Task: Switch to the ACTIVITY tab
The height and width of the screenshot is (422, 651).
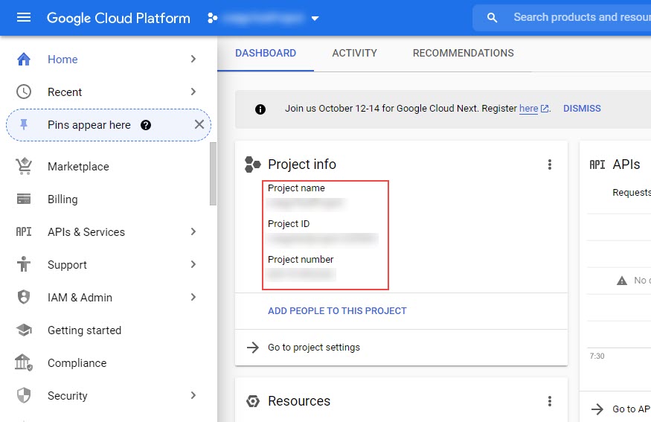Action: tap(355, 53)
